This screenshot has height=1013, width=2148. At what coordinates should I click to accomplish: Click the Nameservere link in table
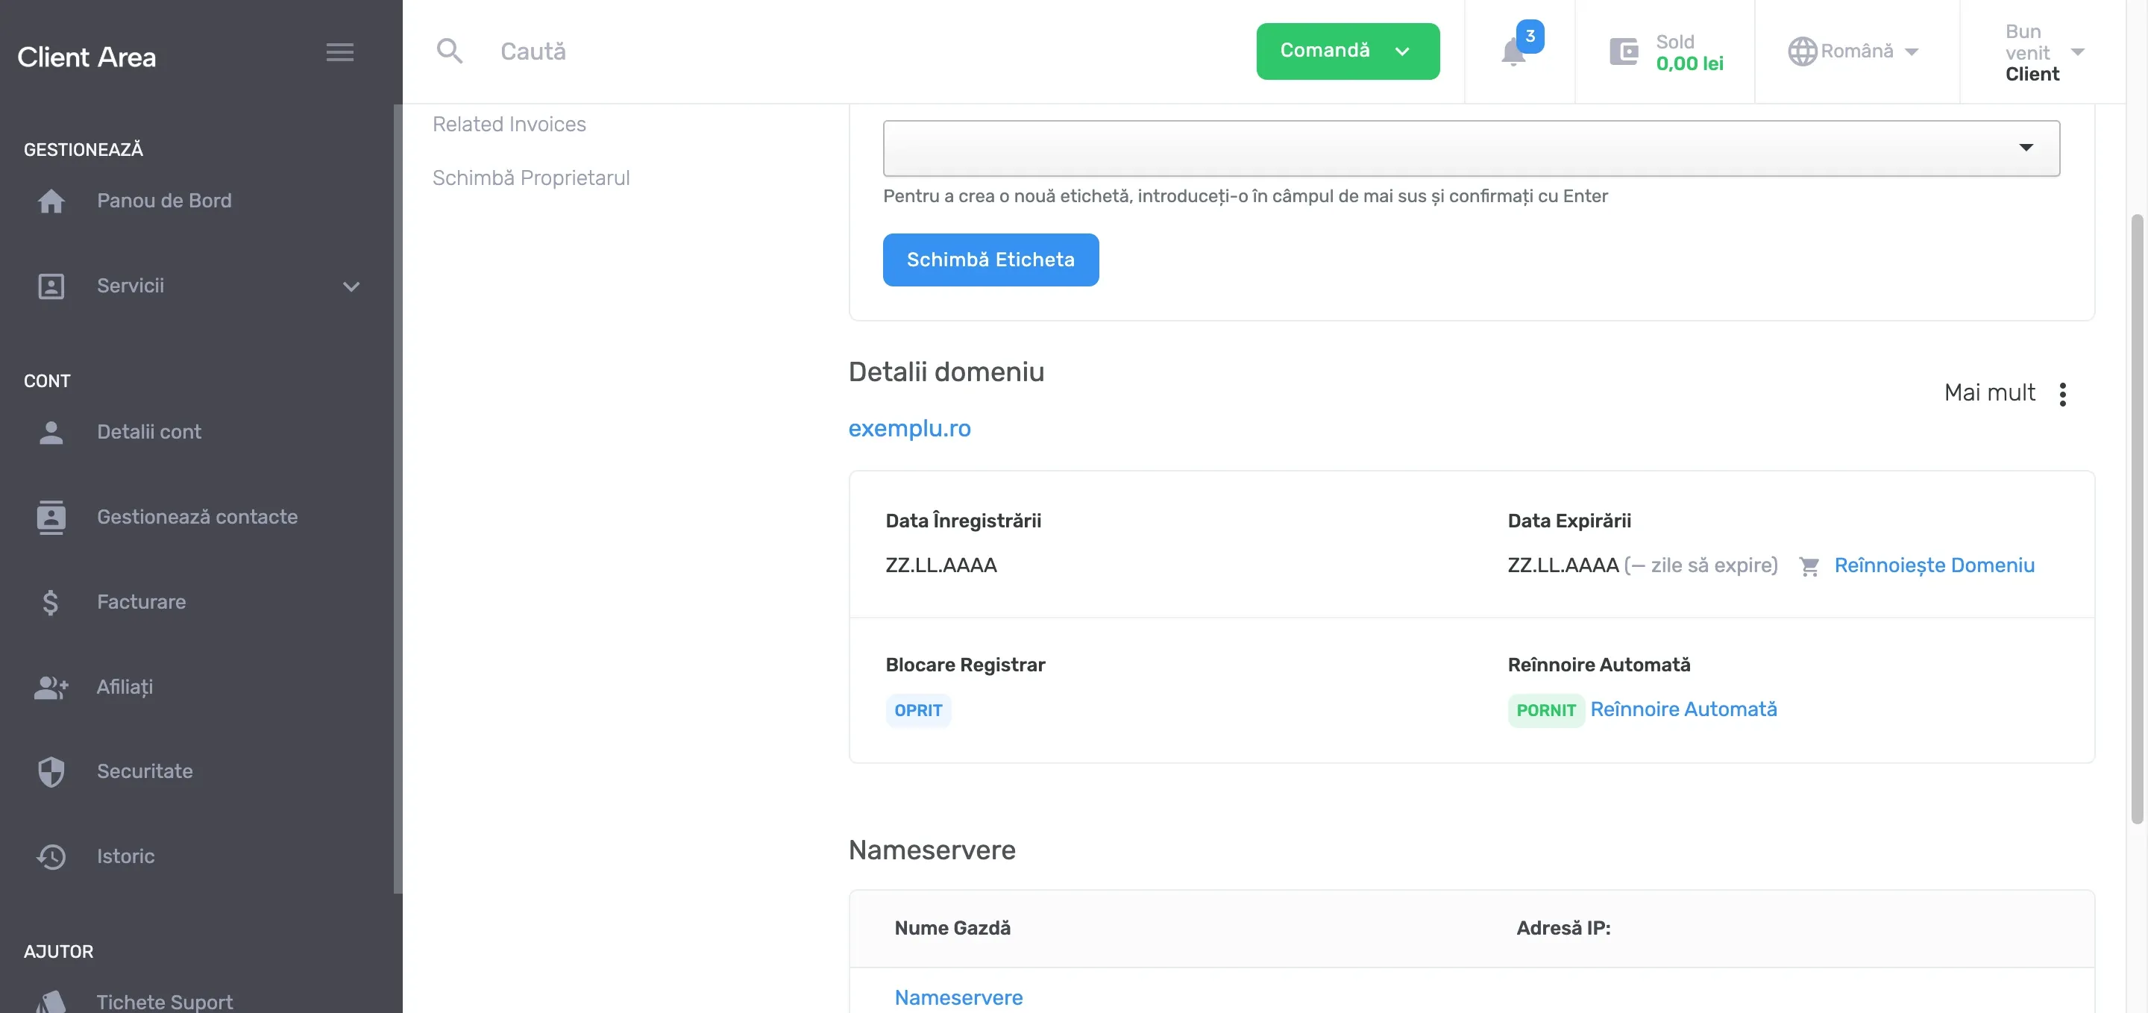[x=958, y=997]
